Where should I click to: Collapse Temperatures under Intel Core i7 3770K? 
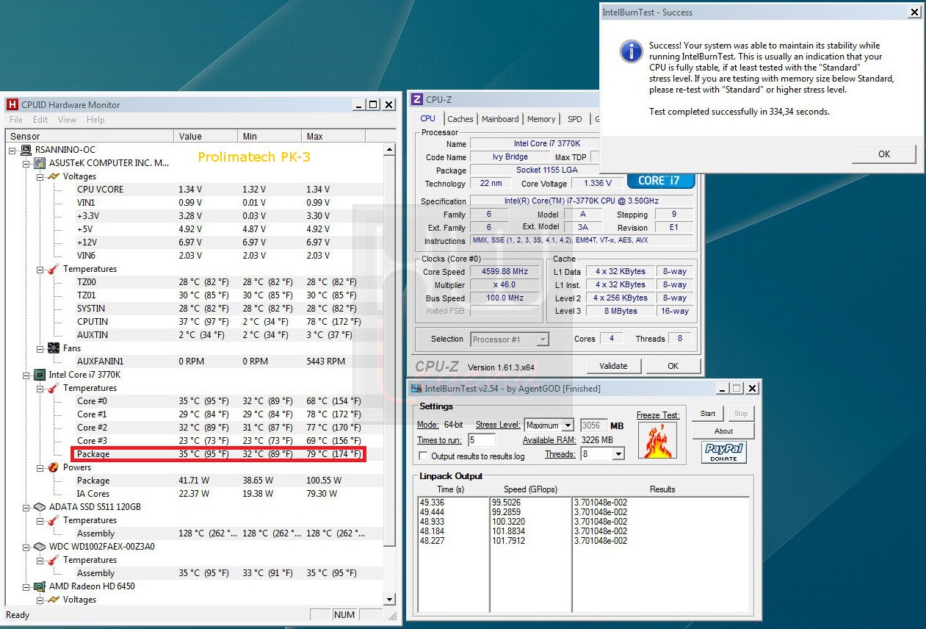[x=40, y=388]
